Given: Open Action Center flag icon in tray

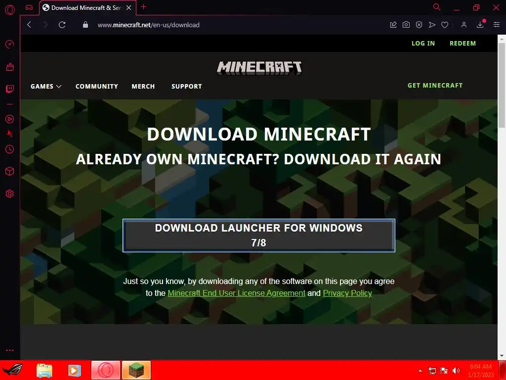Looking at the screenshot, I should point(444,371).
